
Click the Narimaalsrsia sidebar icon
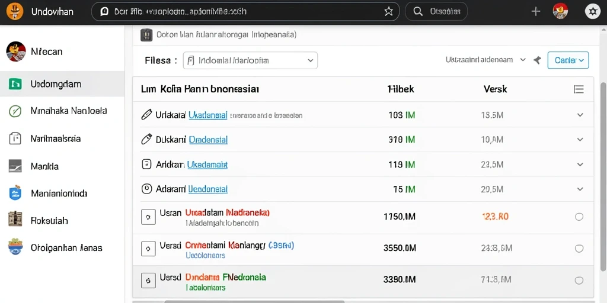[15, 138]
